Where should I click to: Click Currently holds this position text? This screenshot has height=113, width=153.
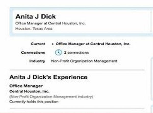[34, 102]
